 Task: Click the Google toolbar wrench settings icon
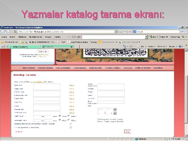point(183,37)
